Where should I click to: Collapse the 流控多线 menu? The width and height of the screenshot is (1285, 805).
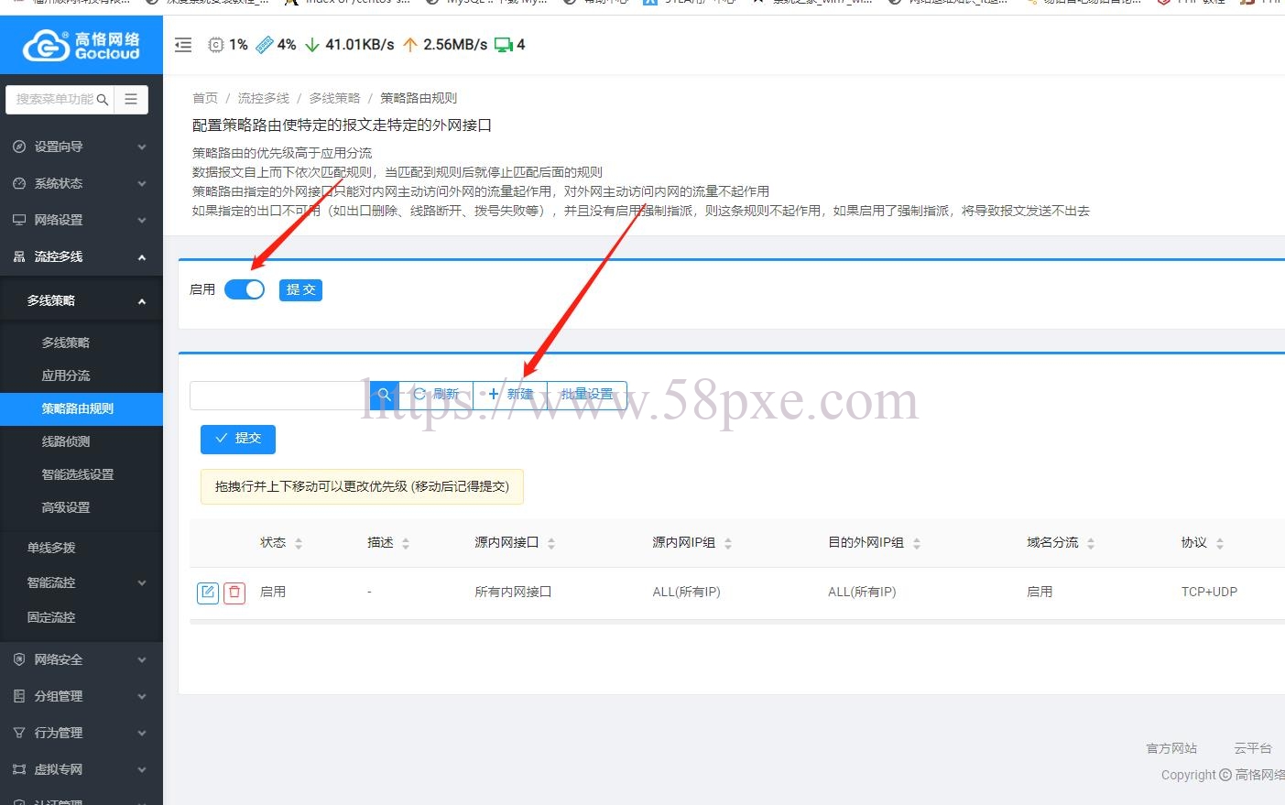82,256
